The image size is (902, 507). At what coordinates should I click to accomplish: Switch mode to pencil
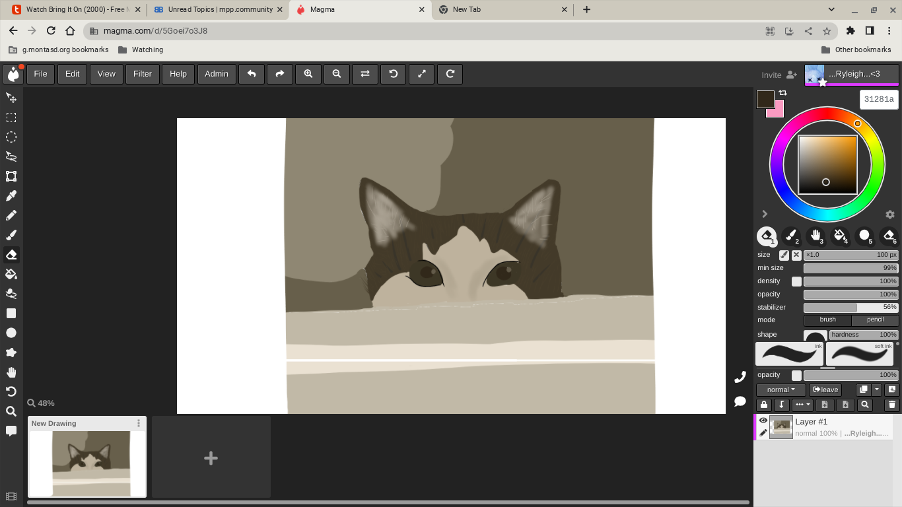(x=875, y=320)
